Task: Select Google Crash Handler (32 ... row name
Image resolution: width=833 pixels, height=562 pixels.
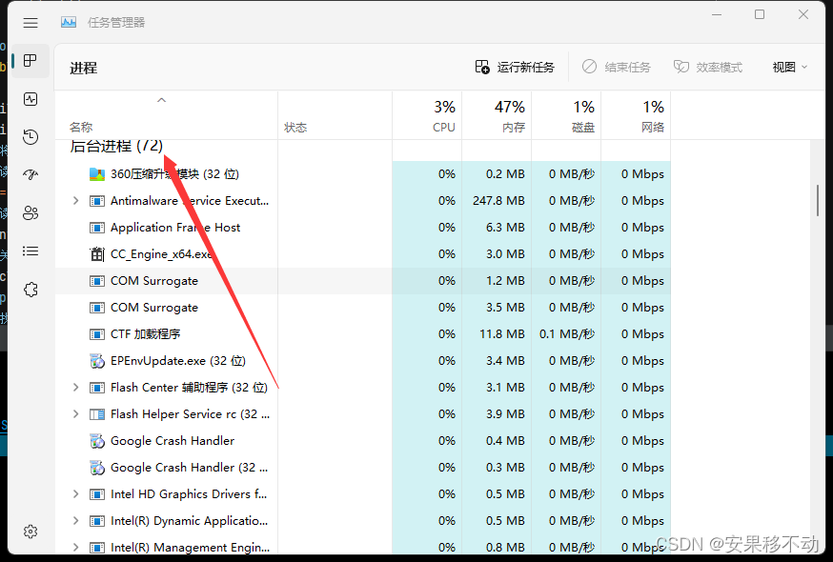Action: coord(189,468)
